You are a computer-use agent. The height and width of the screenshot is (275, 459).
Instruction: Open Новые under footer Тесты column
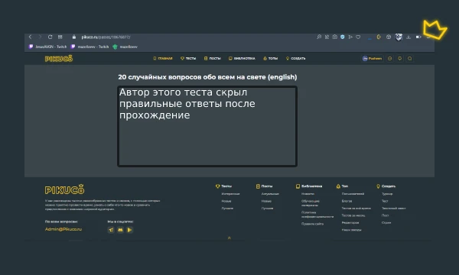click(226, 201)
